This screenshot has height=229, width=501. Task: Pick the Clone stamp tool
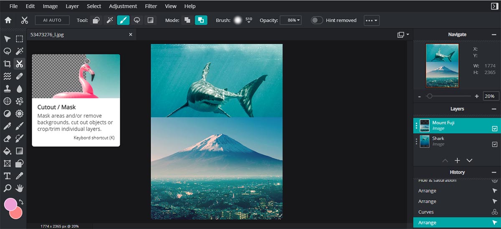[7, 89]
